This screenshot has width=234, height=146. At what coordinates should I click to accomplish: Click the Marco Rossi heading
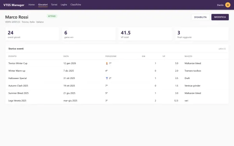click(17, 17)
